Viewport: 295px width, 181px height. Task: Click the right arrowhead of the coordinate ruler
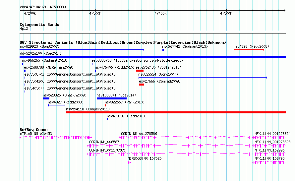click(285, 10)
